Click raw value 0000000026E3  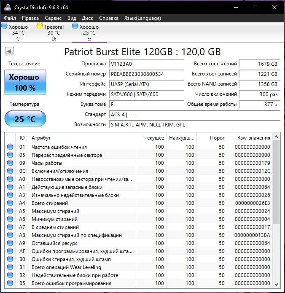click(x=253, y=203)
